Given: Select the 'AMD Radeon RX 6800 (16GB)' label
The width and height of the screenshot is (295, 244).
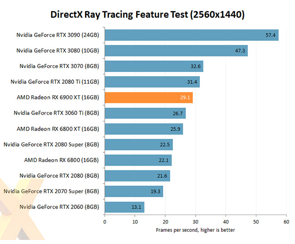Looking at the screenshot, I should pos(61,160).
